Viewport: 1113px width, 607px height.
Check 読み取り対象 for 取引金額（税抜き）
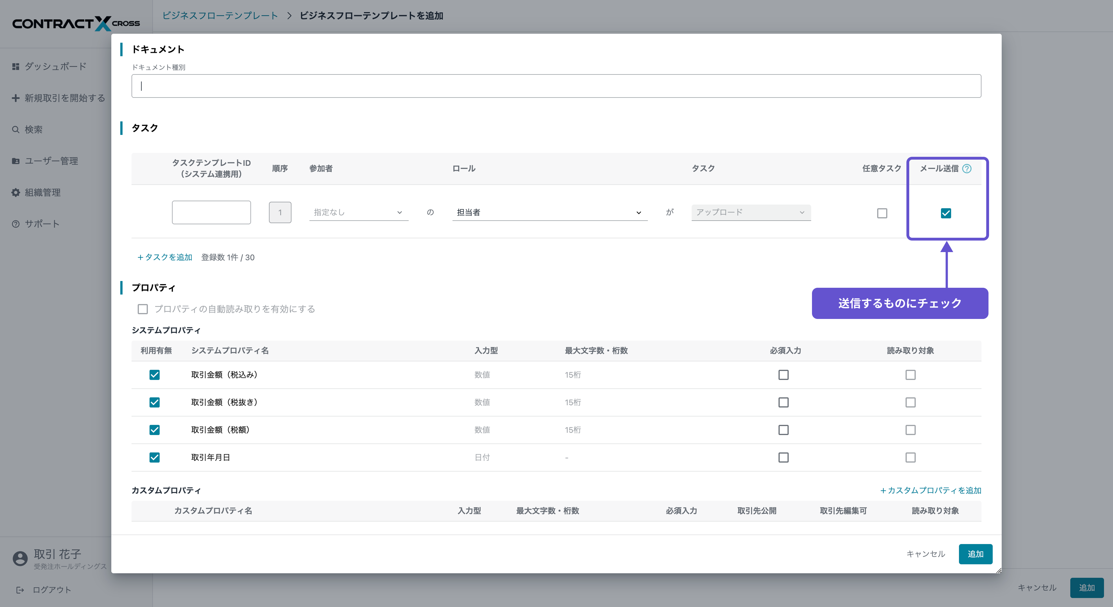click(x=910, y=403)
